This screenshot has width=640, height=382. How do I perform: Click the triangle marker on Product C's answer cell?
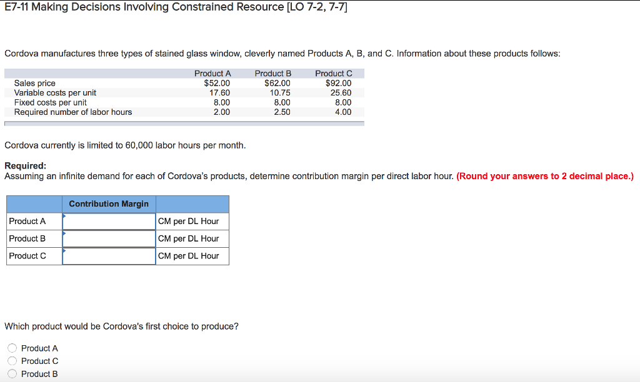tap(64, 252)
